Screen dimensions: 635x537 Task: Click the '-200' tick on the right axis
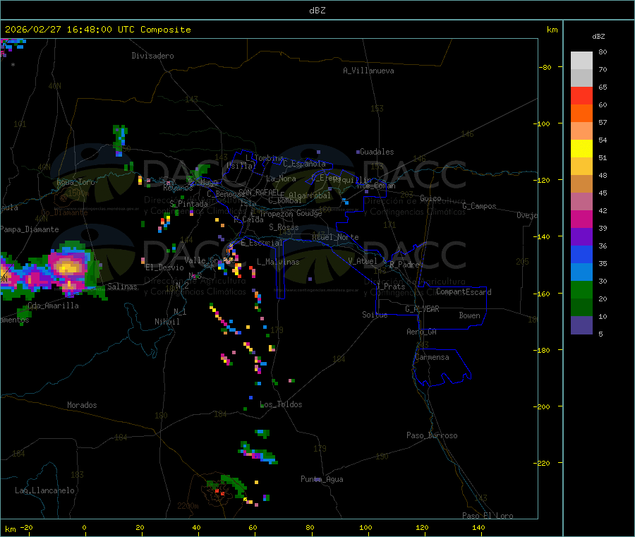pos(541,406)
